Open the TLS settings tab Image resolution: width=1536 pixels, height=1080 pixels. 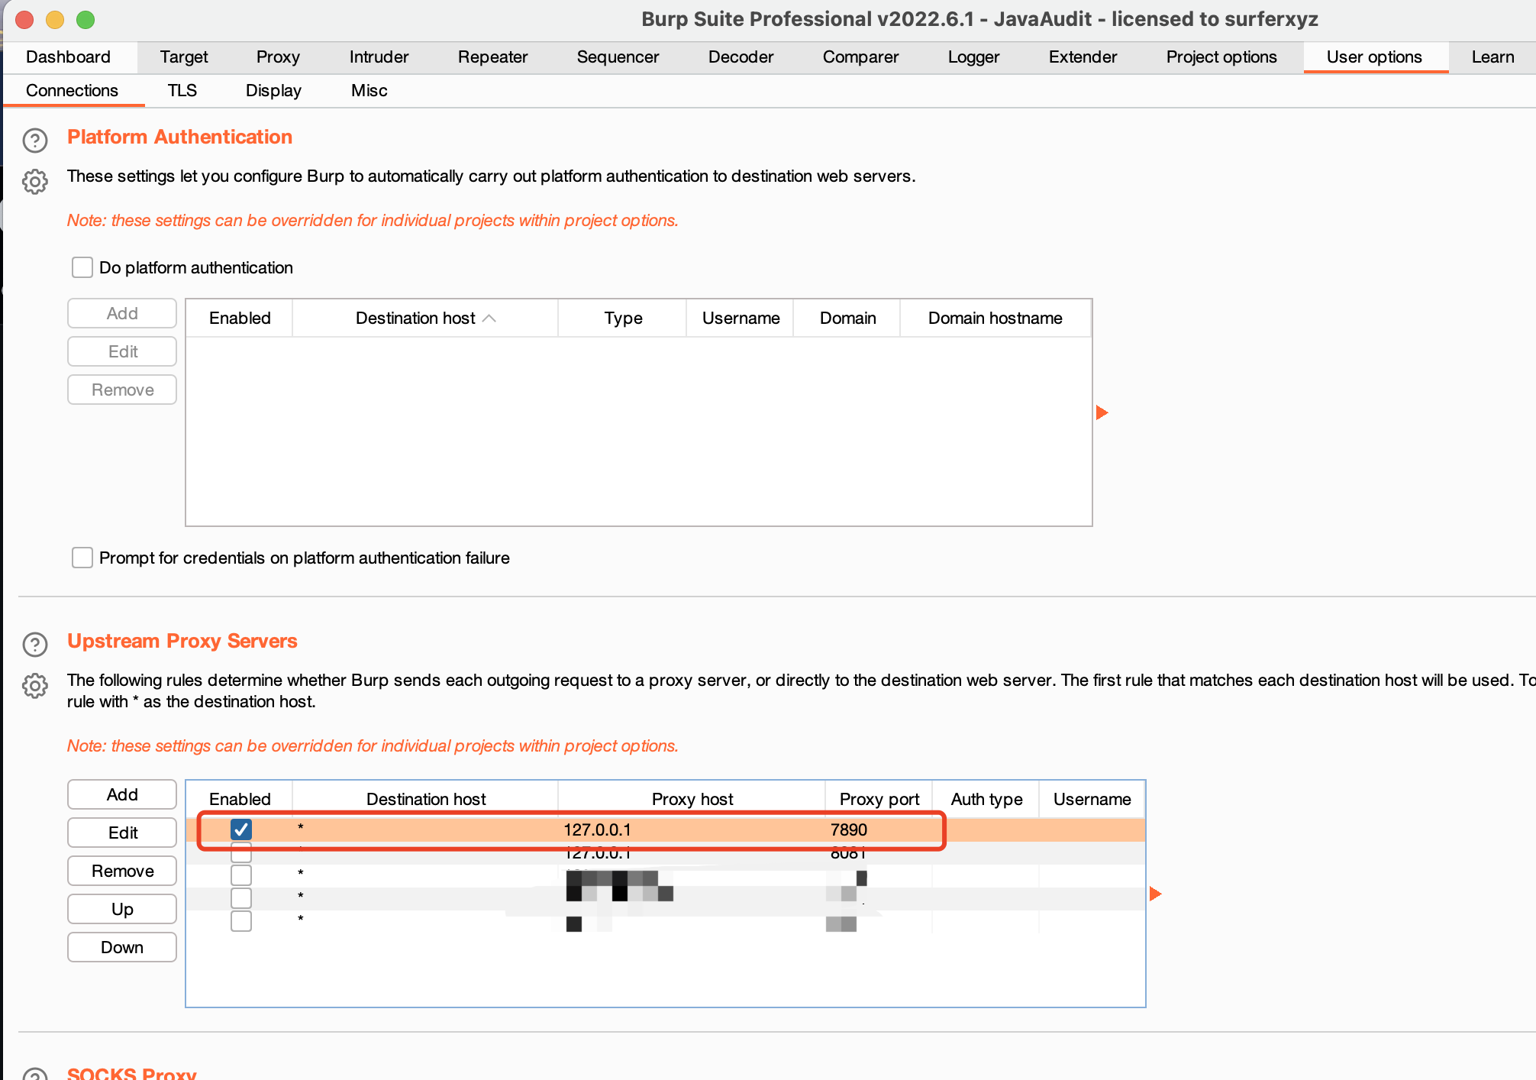(x=182, y=90)
